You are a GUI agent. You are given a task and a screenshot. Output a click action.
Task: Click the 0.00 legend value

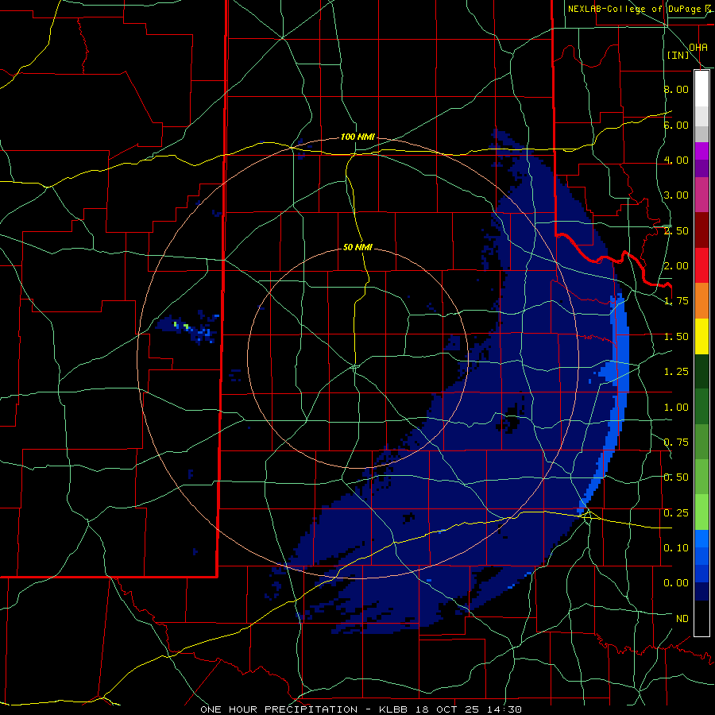(676, 583)
